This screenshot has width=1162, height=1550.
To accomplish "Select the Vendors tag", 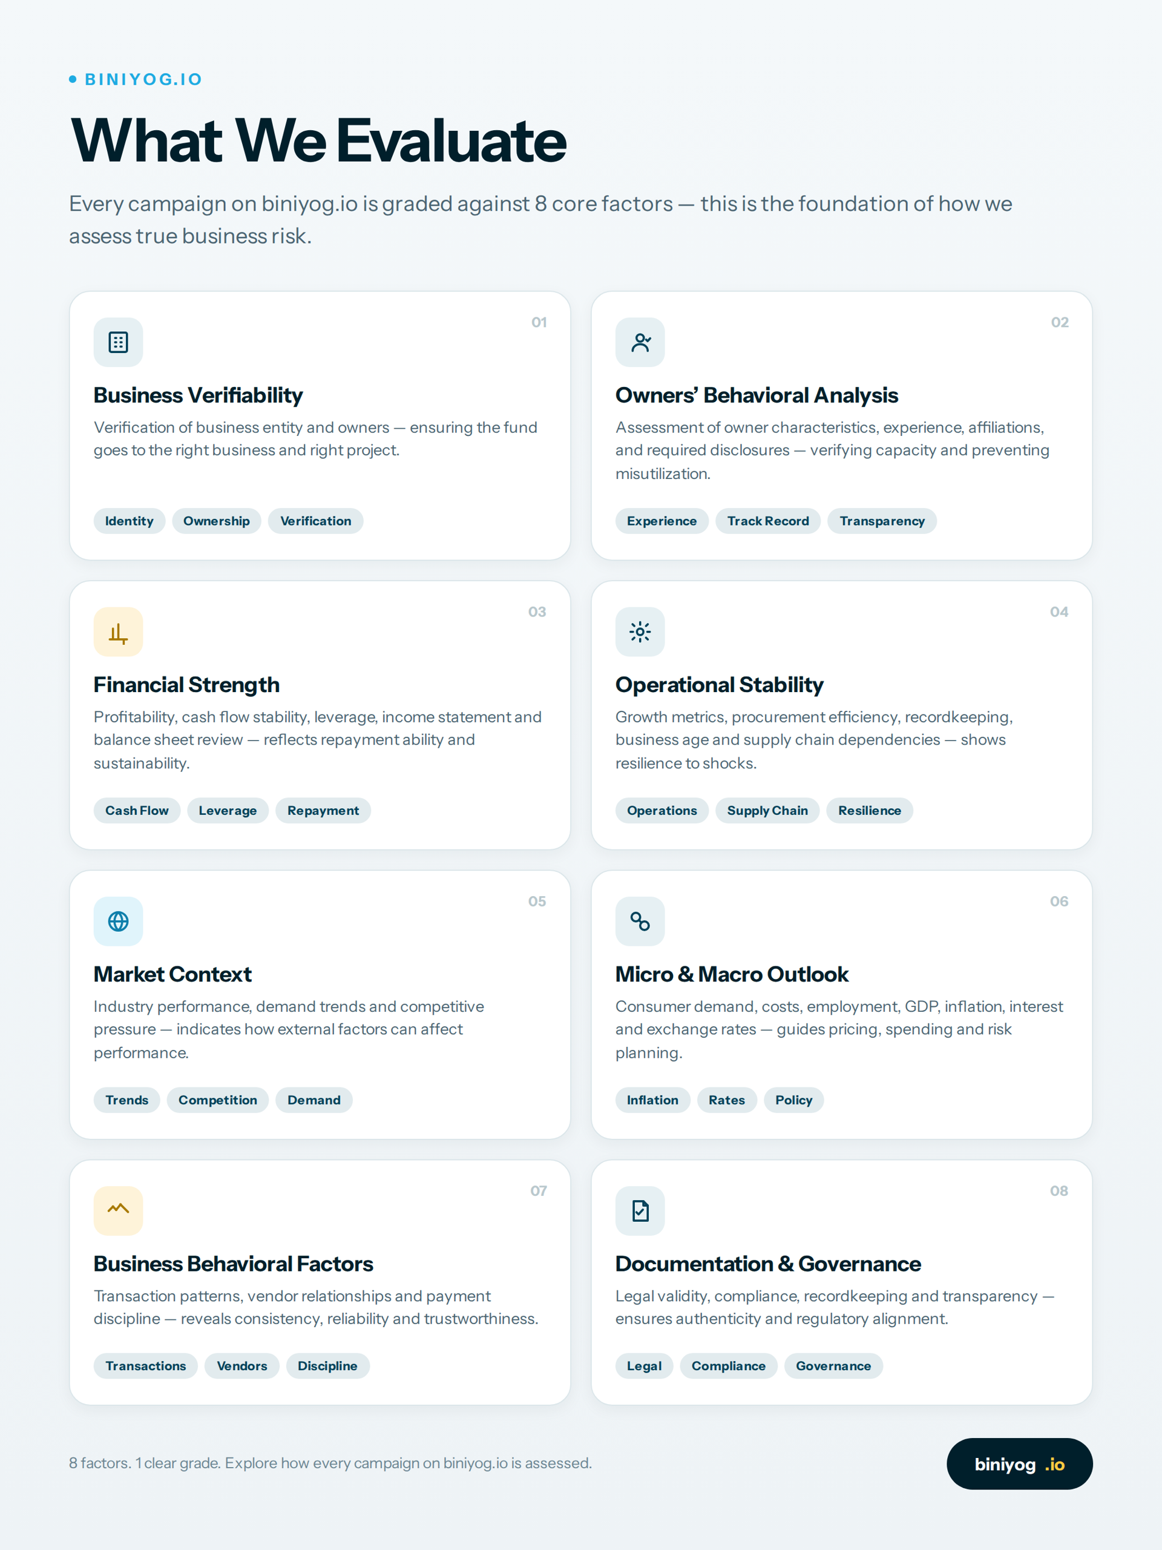I will (241, 1365).
